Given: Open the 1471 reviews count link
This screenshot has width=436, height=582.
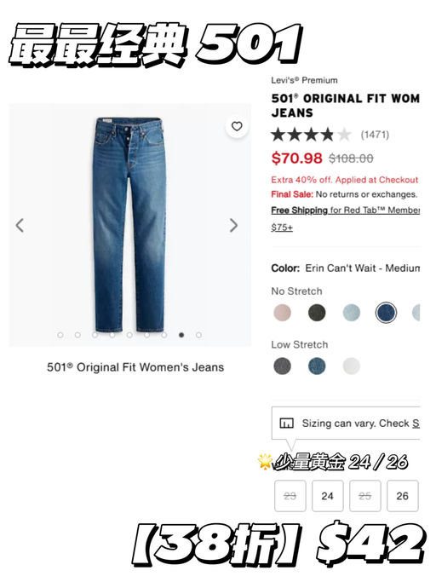Looking at the screenshot, I should pyautogui.click(x=375, y=135).
